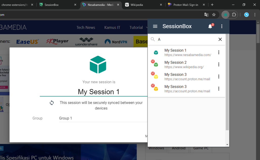Click the SessionBox popup scrollbar
Image resolution: width=260 pixels, height=160 pixels.
point(227,76)
